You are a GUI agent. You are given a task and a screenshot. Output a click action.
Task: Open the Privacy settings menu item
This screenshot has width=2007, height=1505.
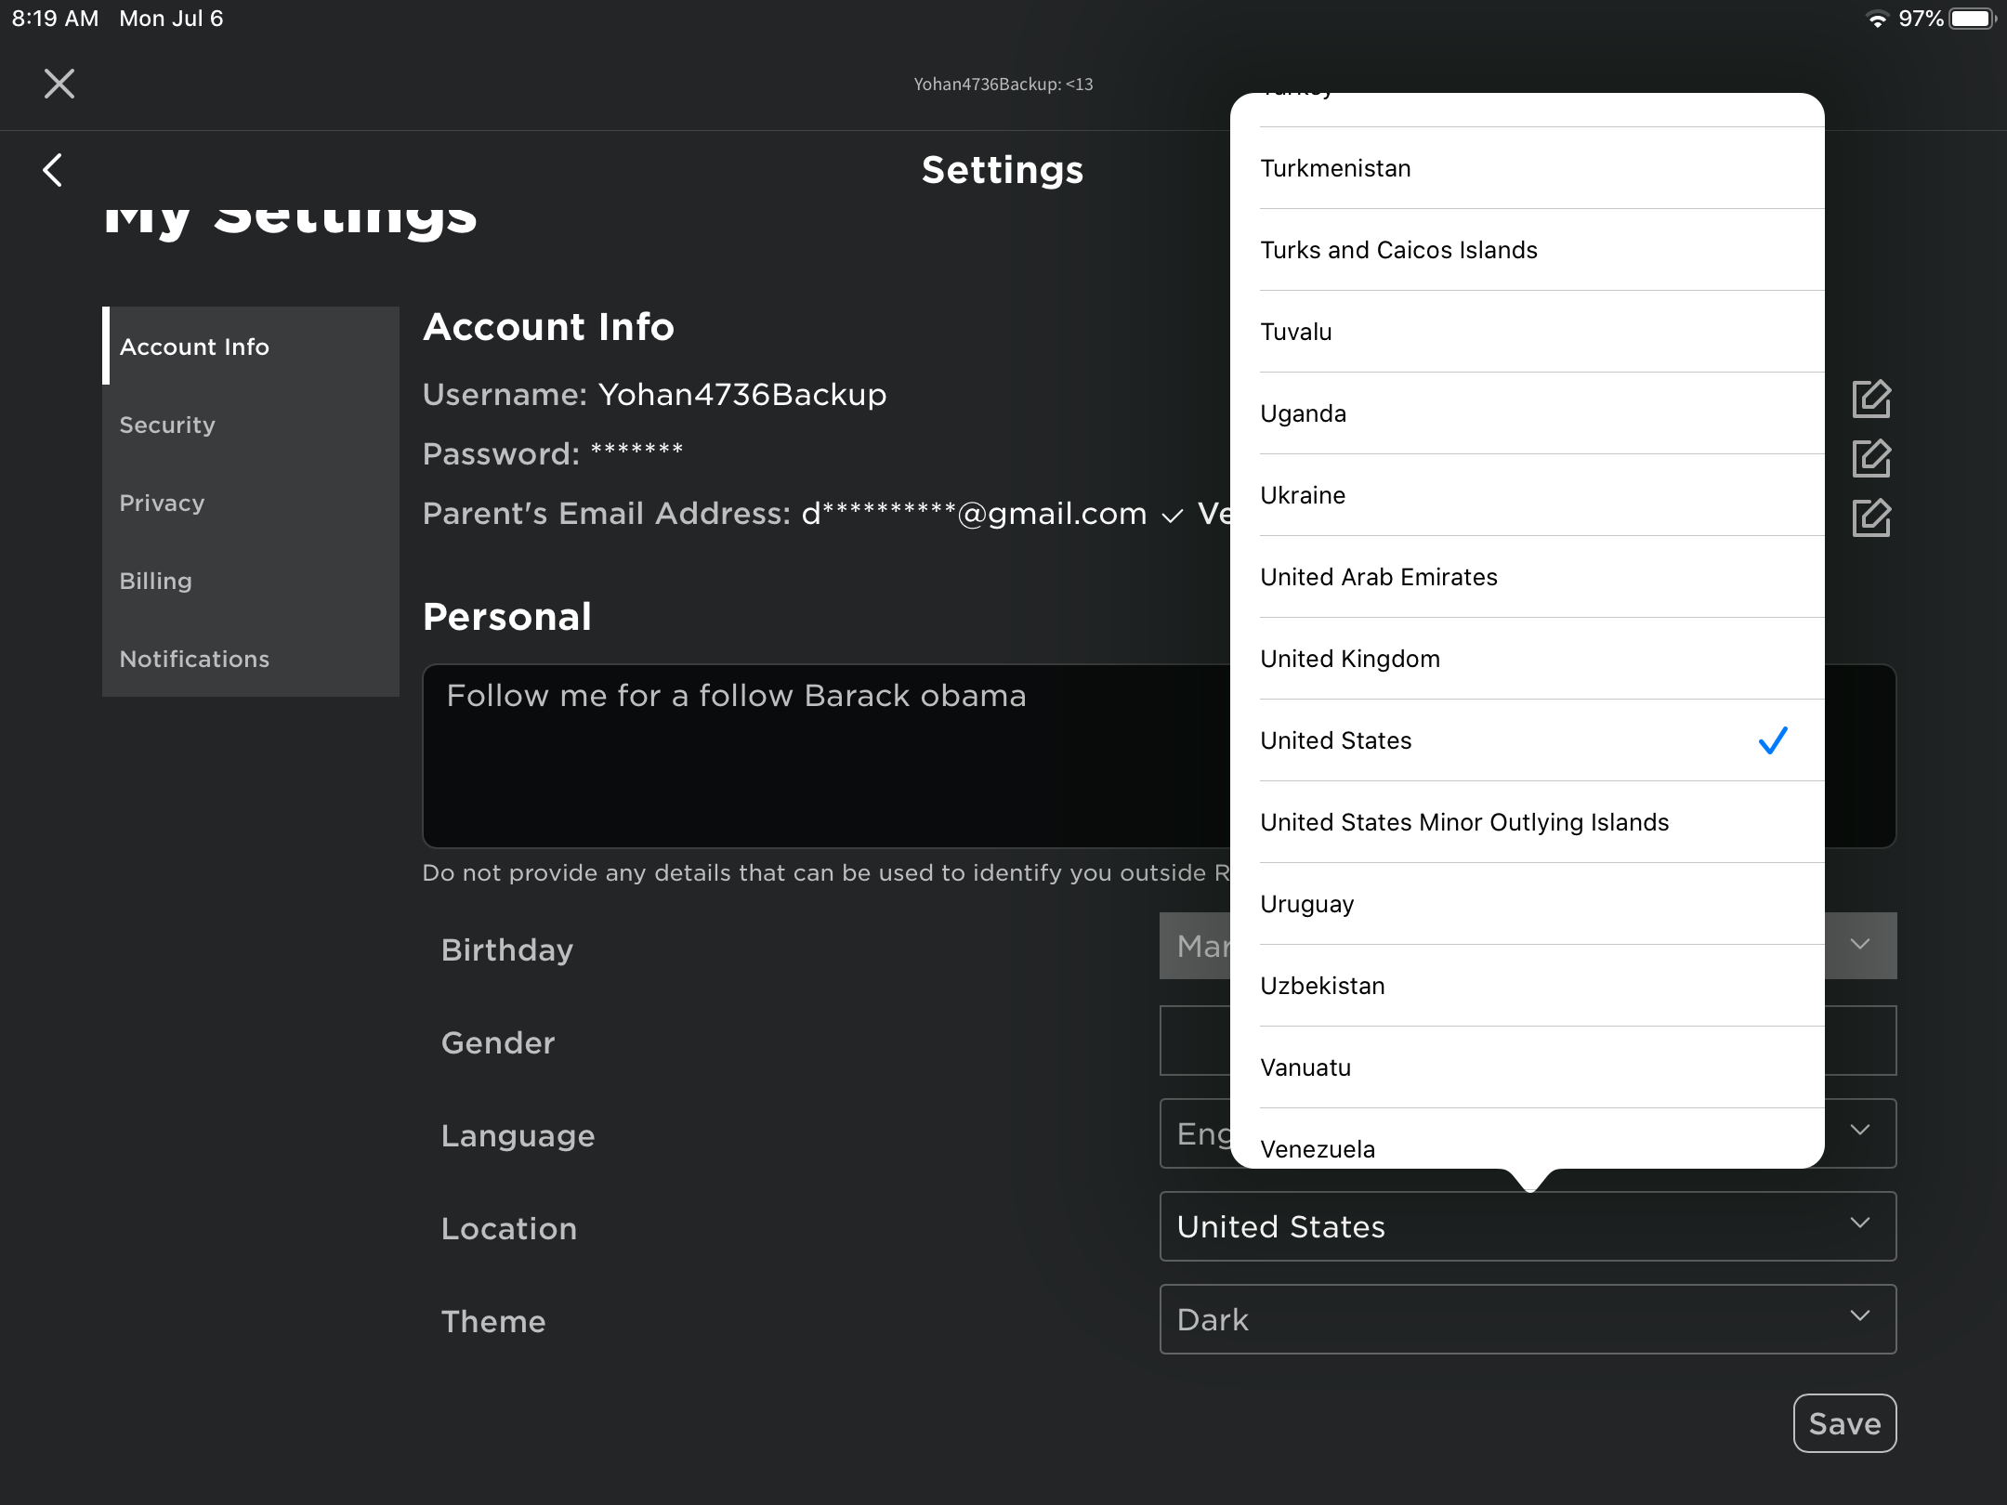[164, 501]
